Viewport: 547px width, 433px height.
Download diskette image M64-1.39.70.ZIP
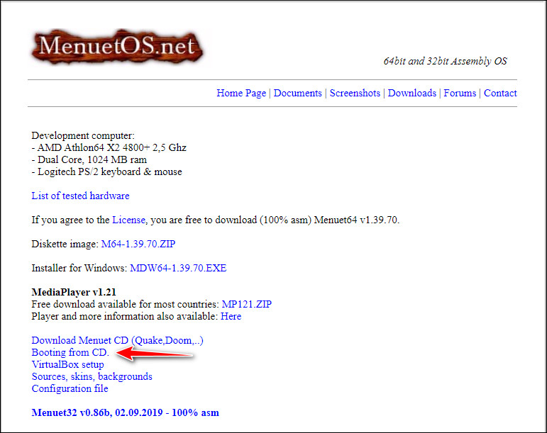[x=138, y=244]
